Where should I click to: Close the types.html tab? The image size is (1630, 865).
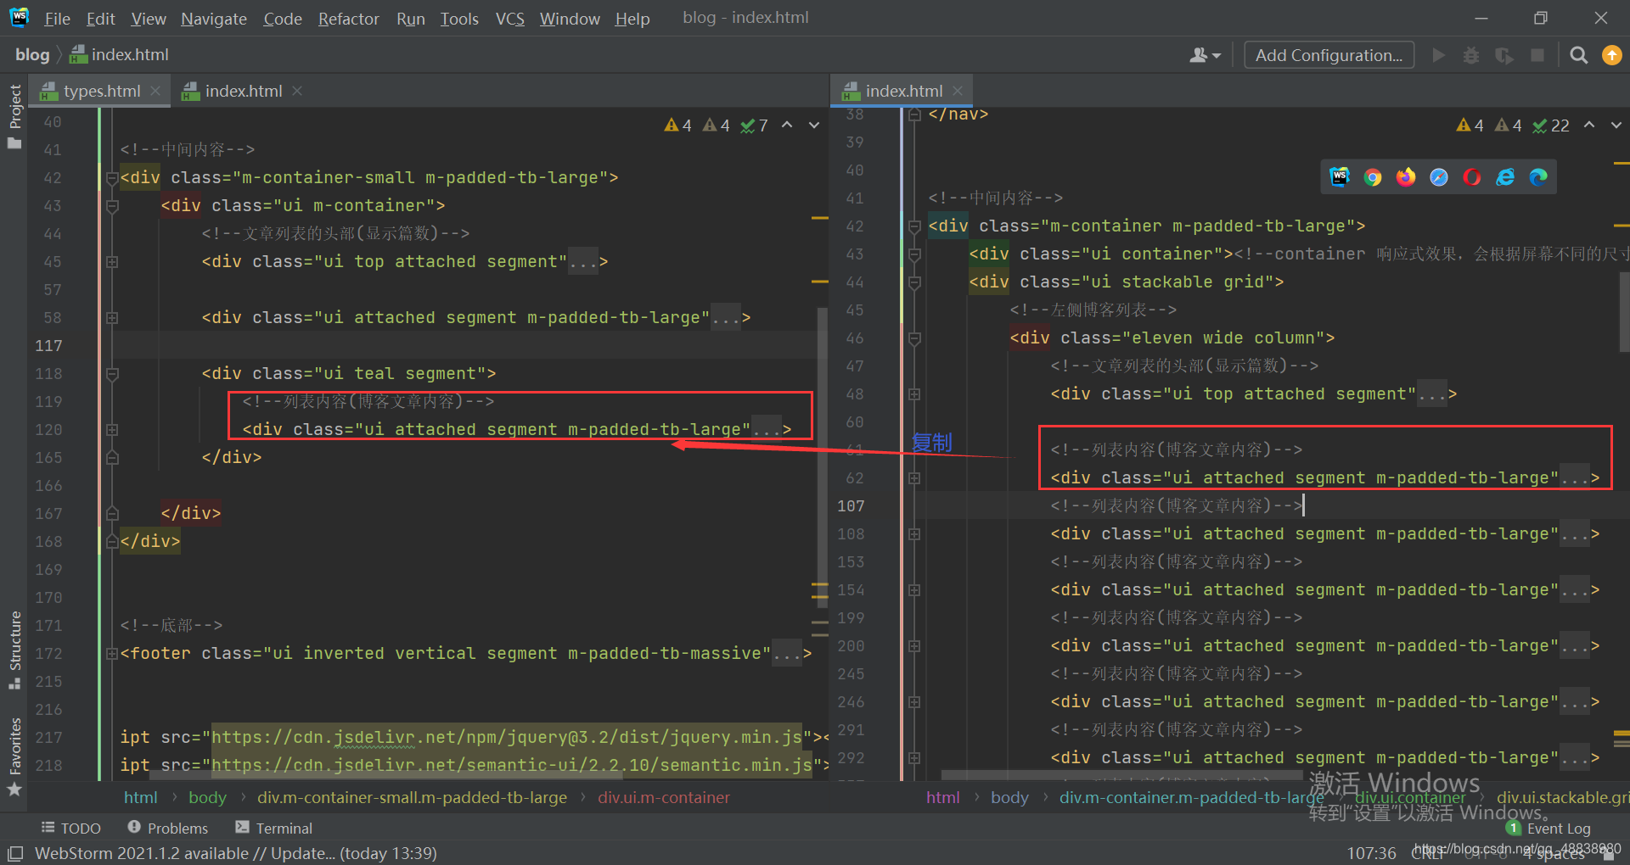155,91
